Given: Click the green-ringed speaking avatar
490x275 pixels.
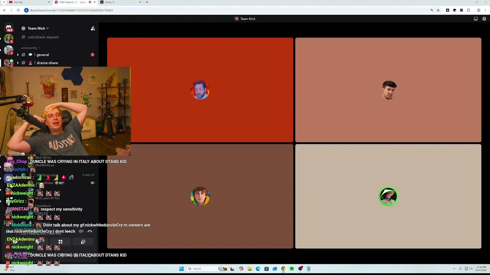Looking at the screenshot, I should click(x=388, y=196).
